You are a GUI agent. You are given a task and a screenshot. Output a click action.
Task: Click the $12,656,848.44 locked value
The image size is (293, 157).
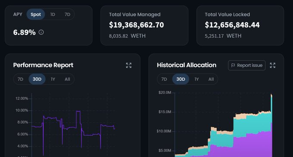pos(232,25)
